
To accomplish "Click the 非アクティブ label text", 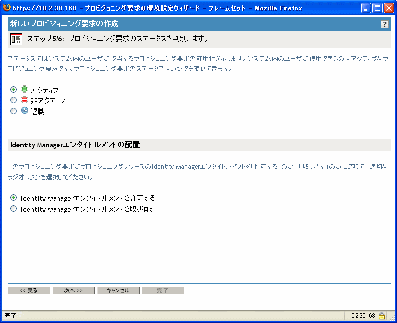I will pyautogui.click(x=48, y=101).
